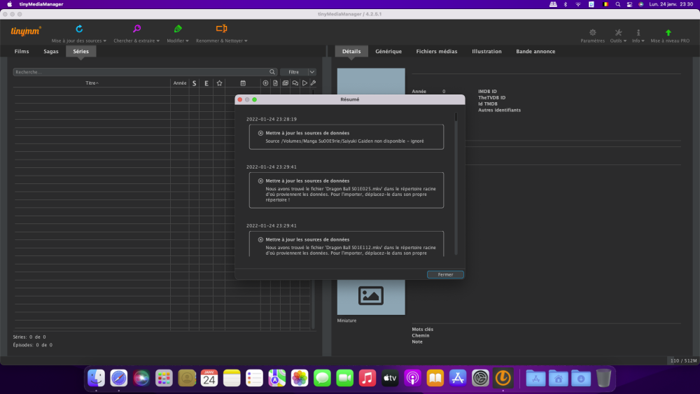Switch to the Films tab
This screenshot has width=700, height=394.
coord(22,52)
